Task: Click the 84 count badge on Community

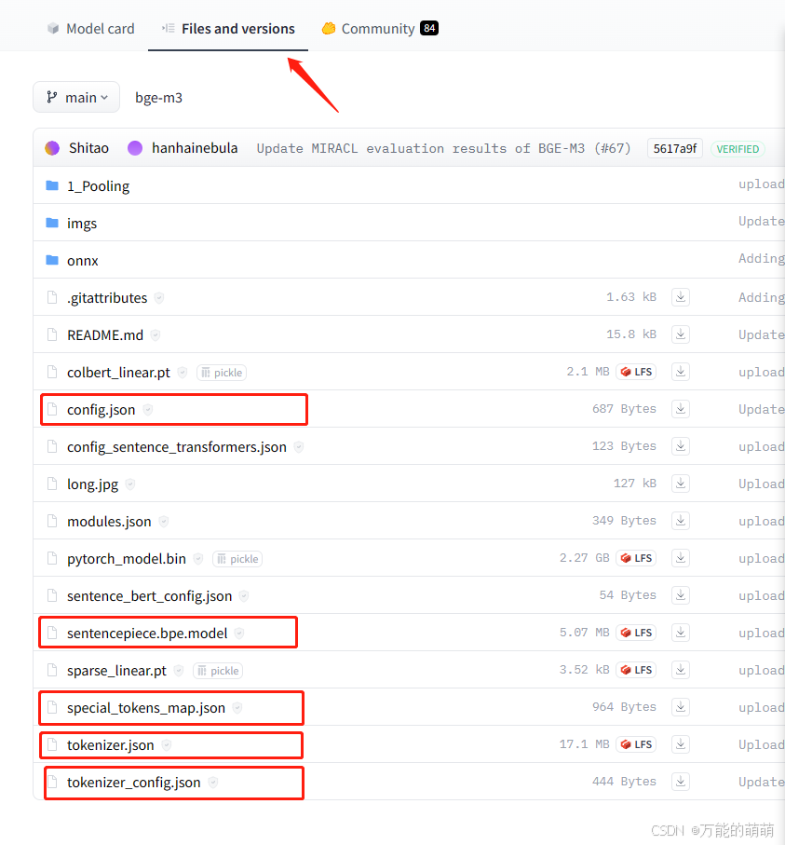Action: pos(429,28)
